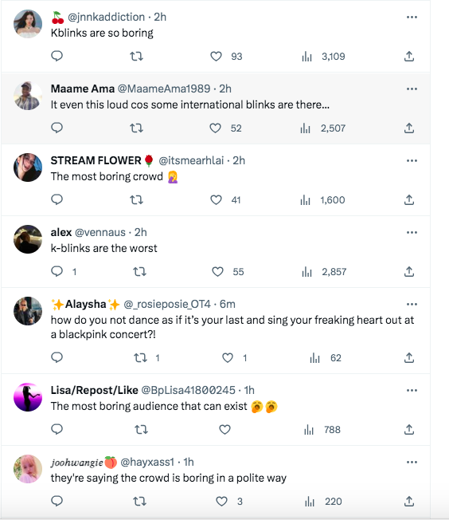Reply to Maame Ama's tweet
The image size is (449, 520).
[57, 128]
